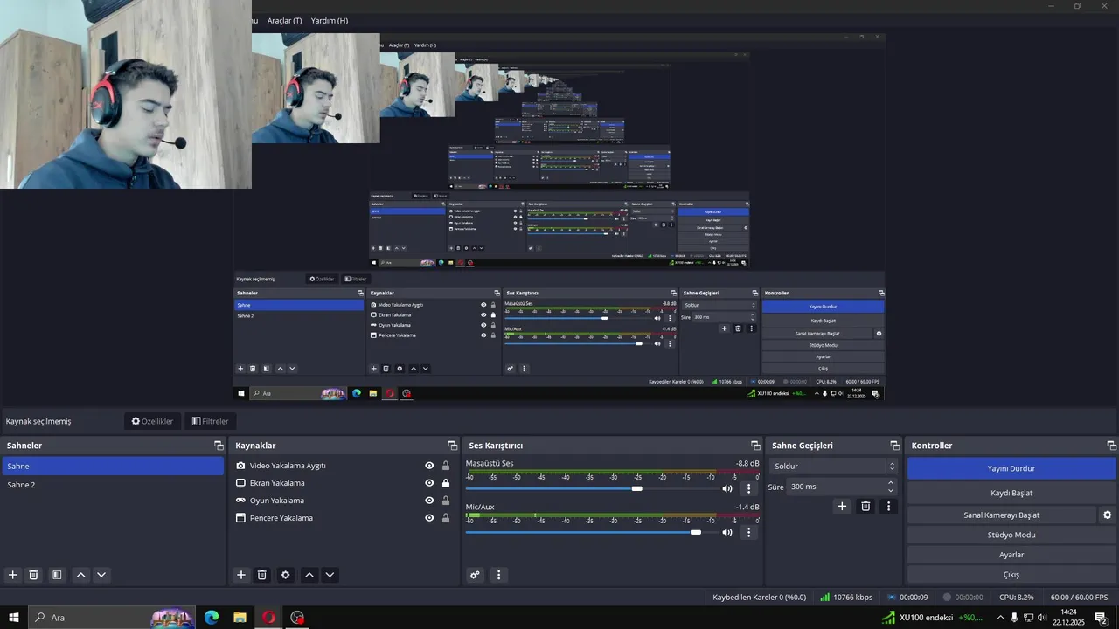Click Yayını Durdur to stop streaming
Screen dimensions: 1119x629
[1011, 468]
